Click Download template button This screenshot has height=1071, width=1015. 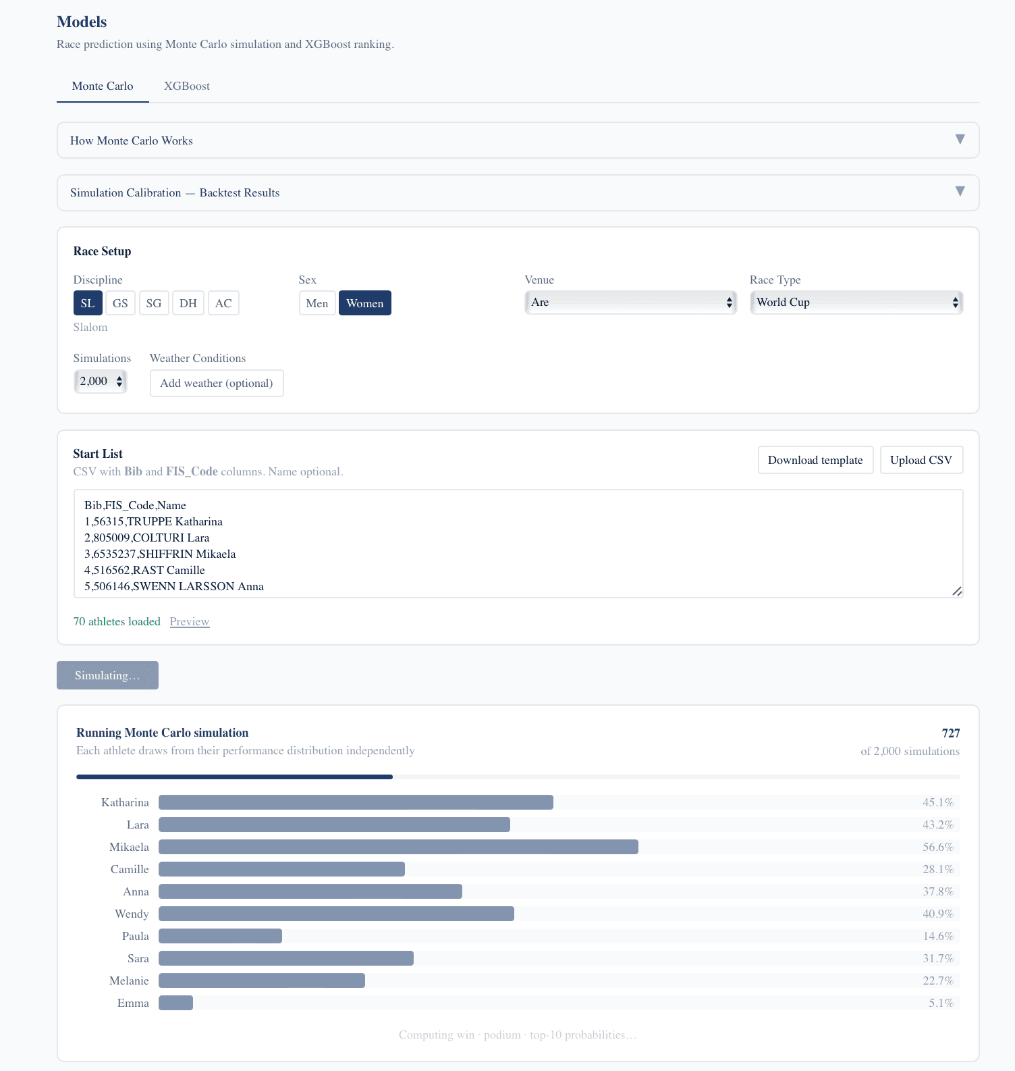[x=815, y=461]
